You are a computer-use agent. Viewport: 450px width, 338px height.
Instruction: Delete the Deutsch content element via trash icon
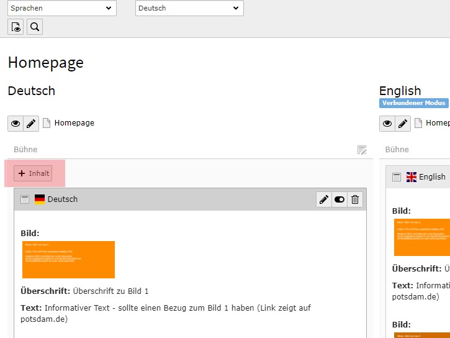tap(355, 199)
